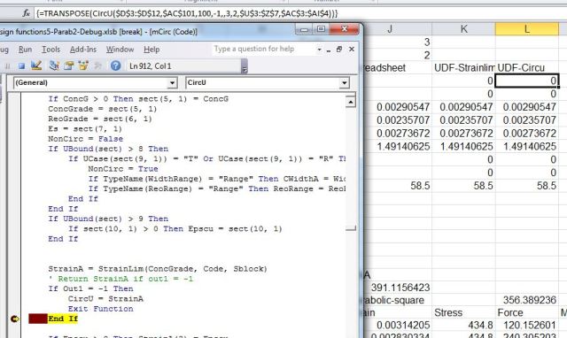Click cell 356.389236 in column L
Viewport: 567px width, 338px height.
527,300
